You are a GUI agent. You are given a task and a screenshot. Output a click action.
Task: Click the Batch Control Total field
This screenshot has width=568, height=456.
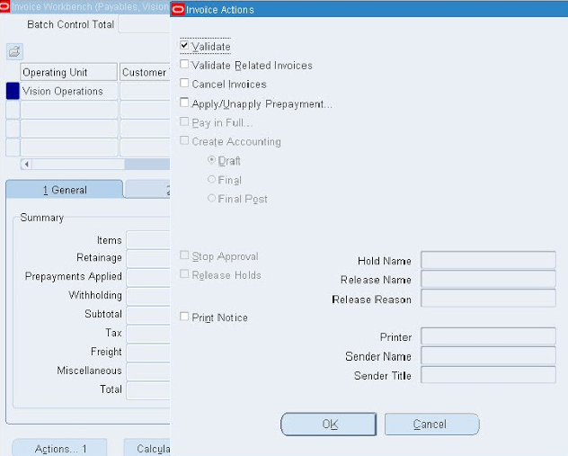[x=145, y=24]
